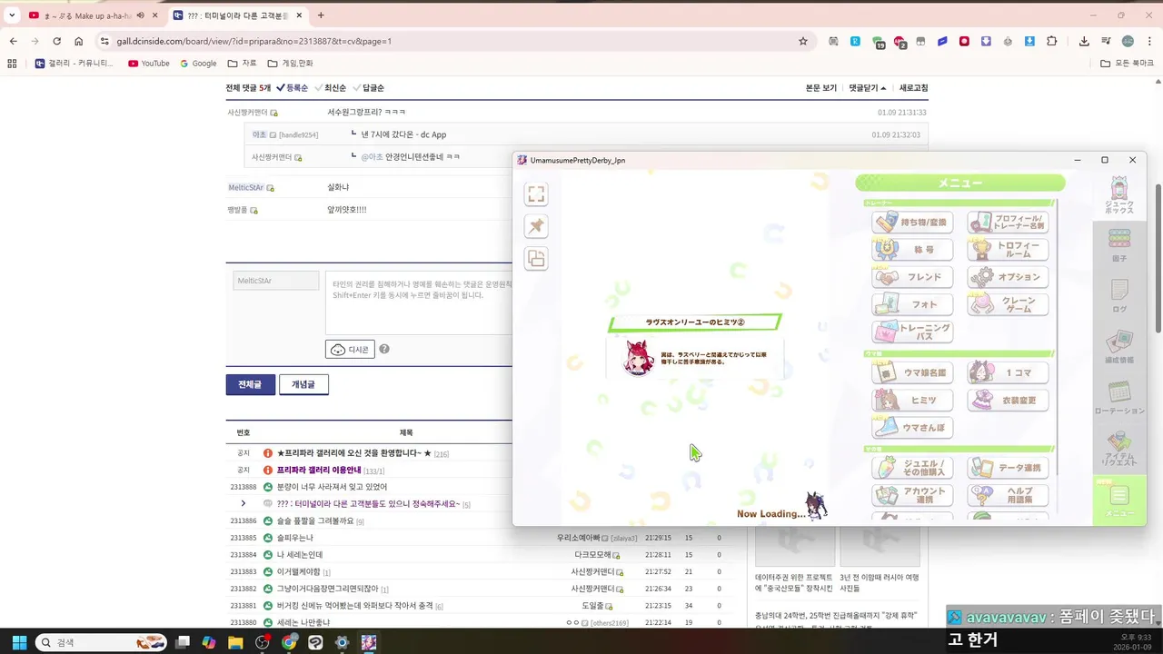Click the Windows taskbar search box
The height and width of the screenshot is (654, 1163).
click(x=100, y=642)
